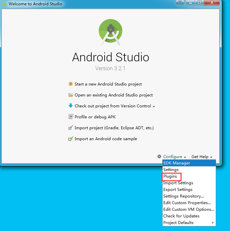
Task: Choose Edit Custom Properties... entry
Action: coord(189,203)
